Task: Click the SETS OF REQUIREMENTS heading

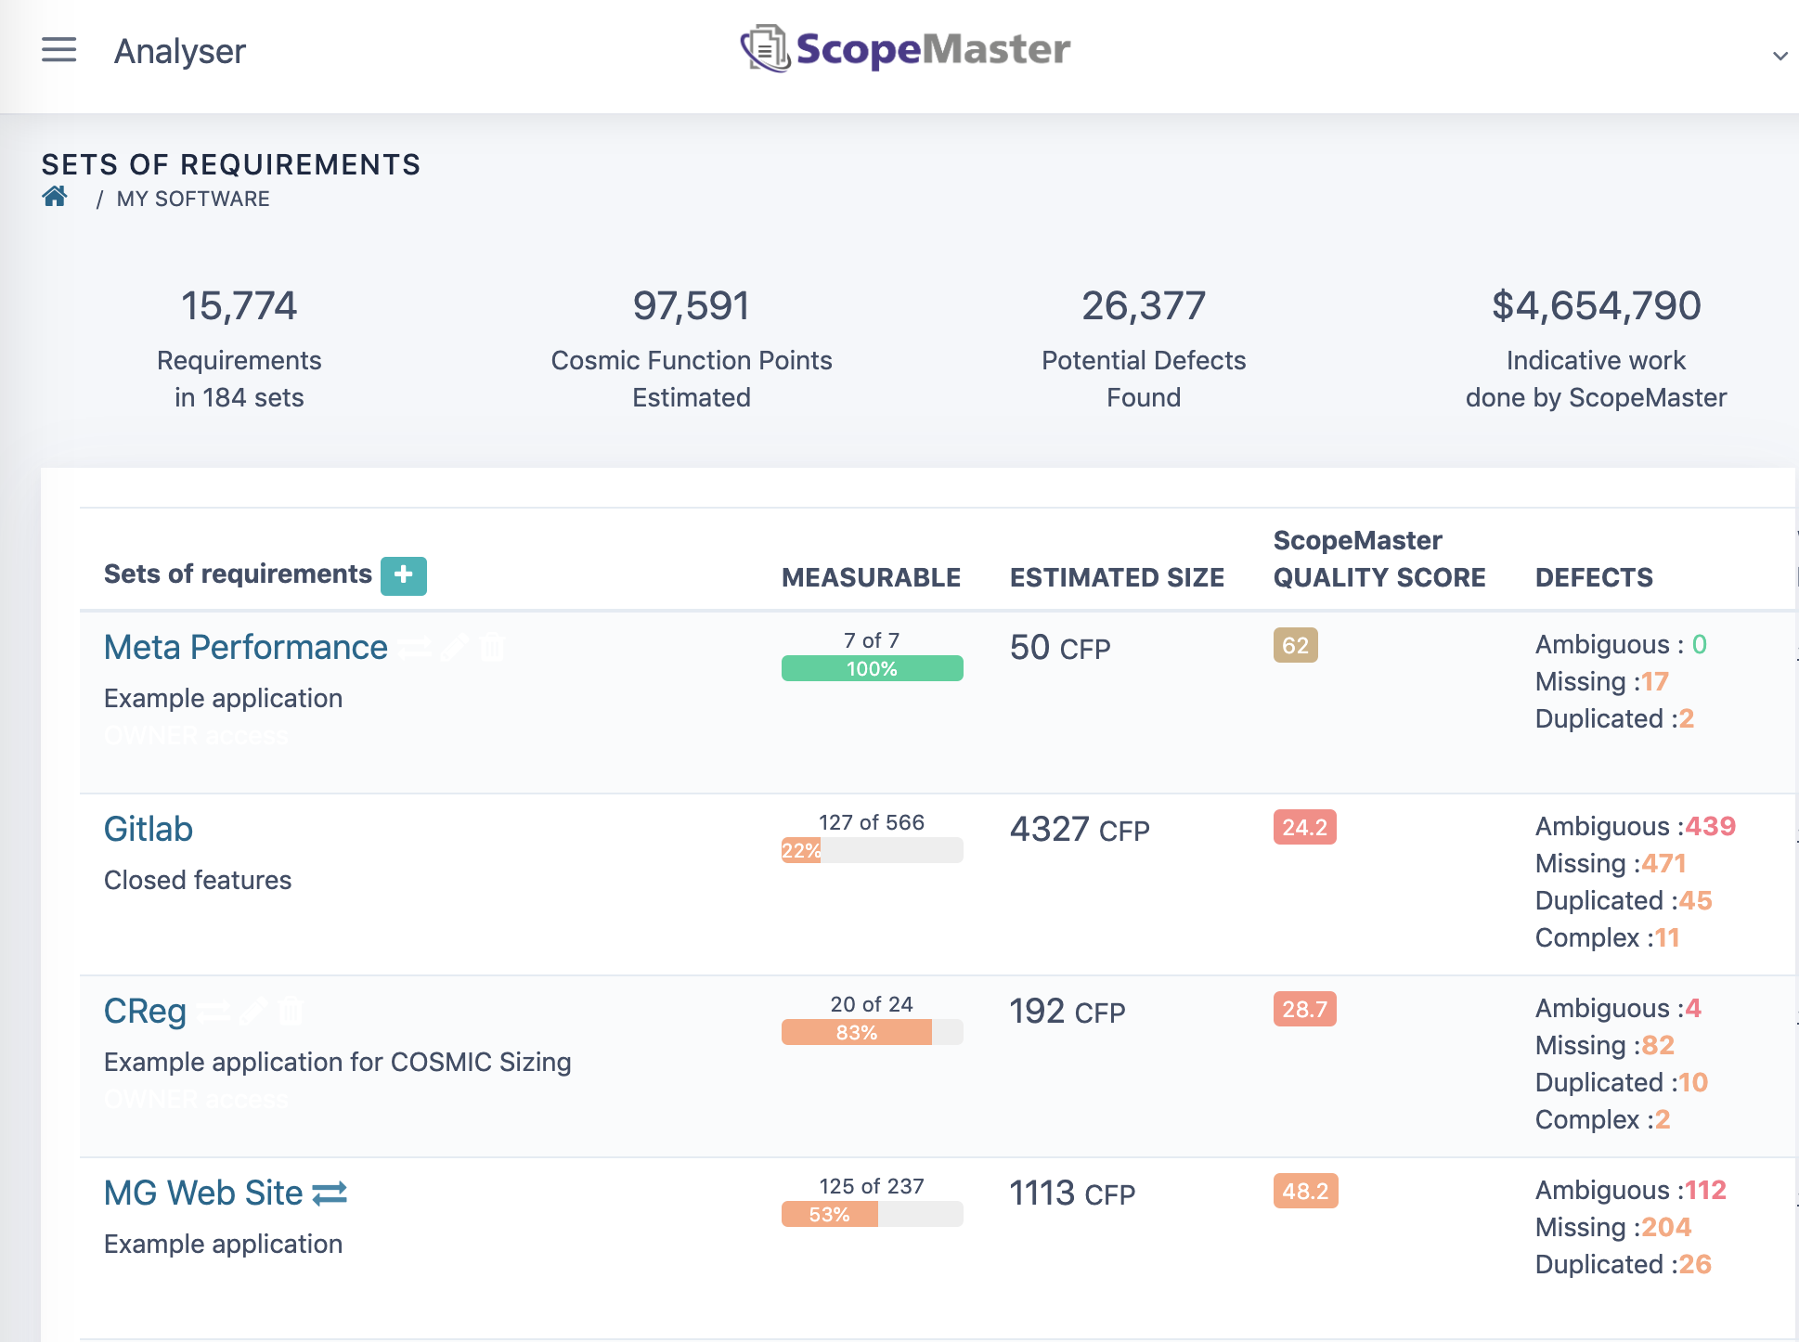Action: tap(231, 164)
